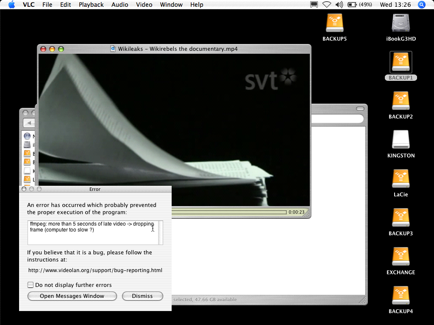Open the Audio menu
The width and height of the screenshot is (434, 325).
pos(120,5)
